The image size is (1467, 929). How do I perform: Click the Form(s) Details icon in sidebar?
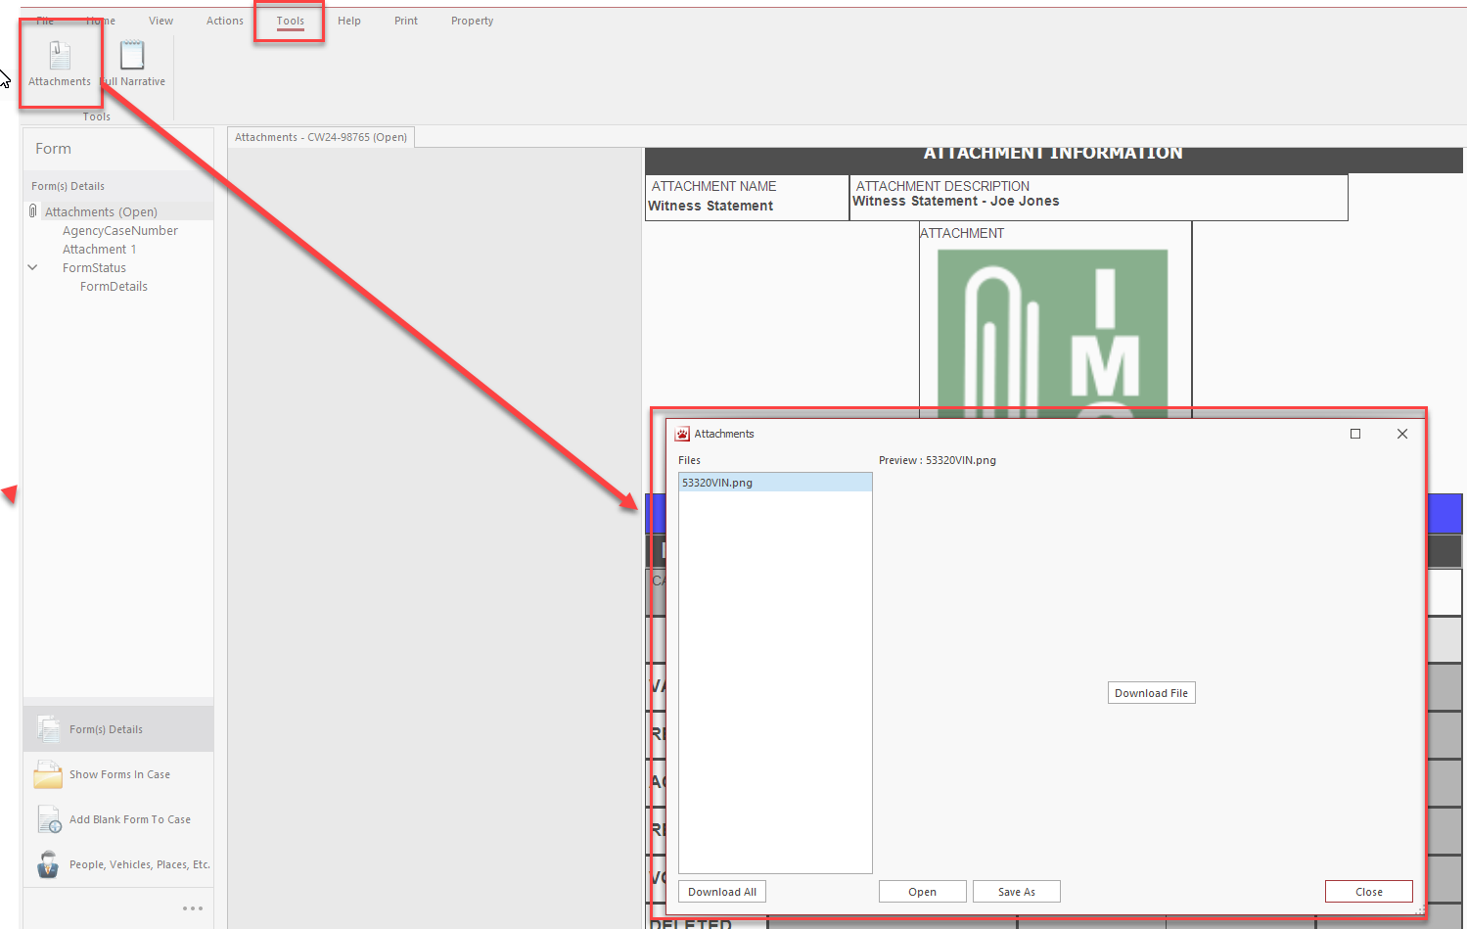(48, 729)
